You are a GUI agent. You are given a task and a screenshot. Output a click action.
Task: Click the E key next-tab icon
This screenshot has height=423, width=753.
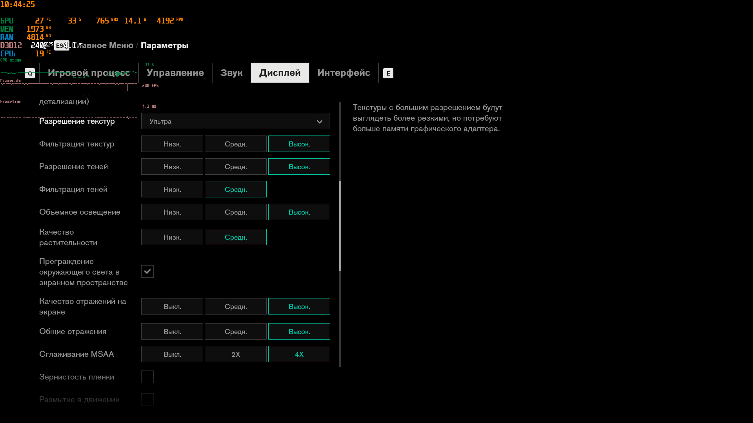388,73
